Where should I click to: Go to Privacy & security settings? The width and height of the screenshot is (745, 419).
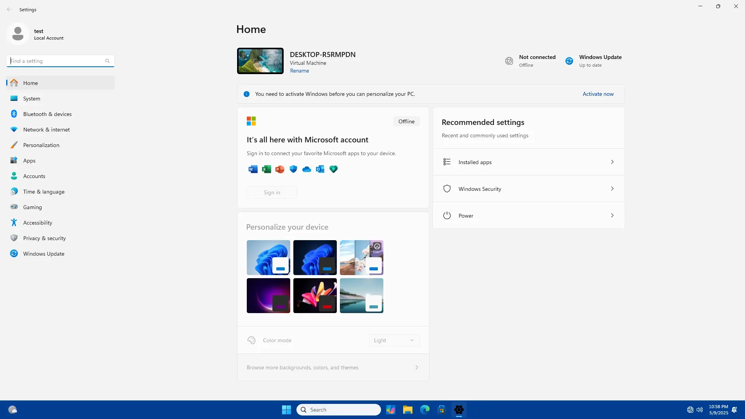coord(44,238)
